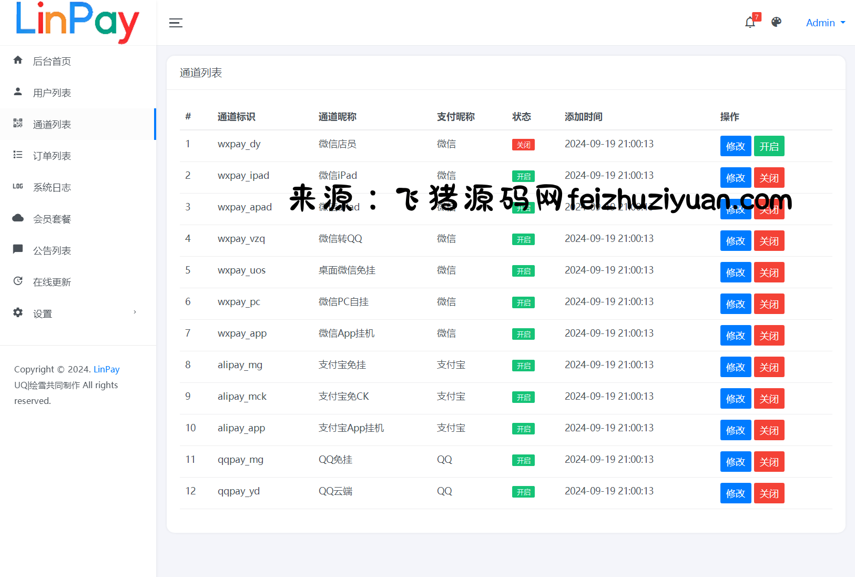Open the theme palette icon
This screenshot has width=855, height=577.
(776, 22)
